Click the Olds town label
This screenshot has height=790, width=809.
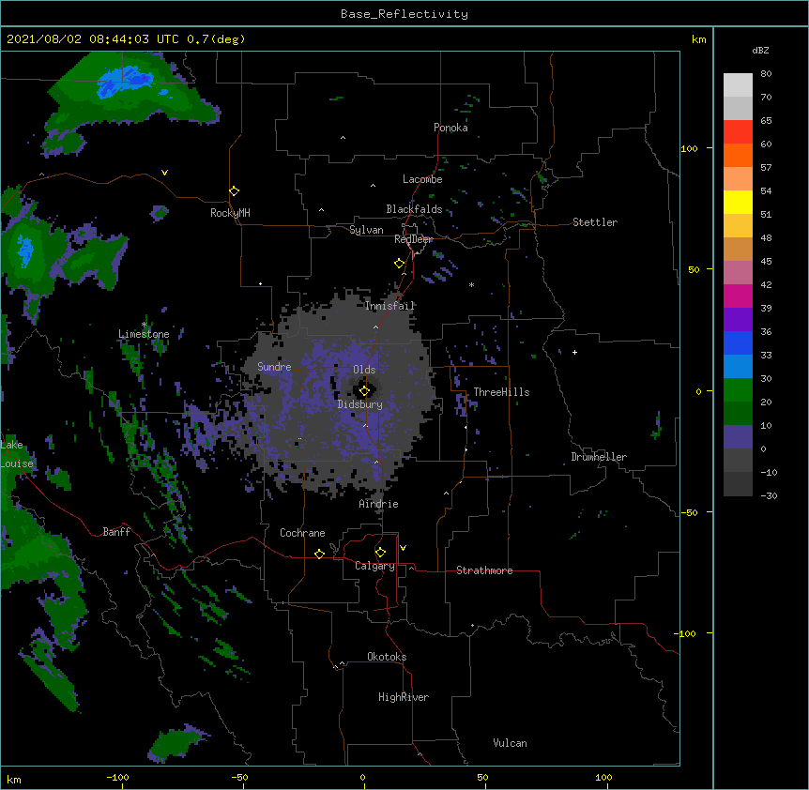364,370
